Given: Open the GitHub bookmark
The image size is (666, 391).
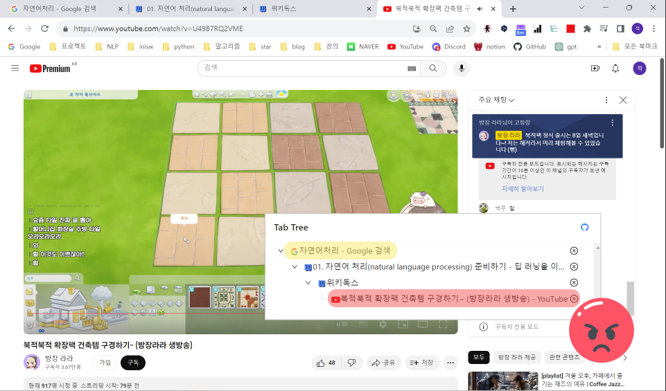Looking at the screenshot, I should (529, 46).
